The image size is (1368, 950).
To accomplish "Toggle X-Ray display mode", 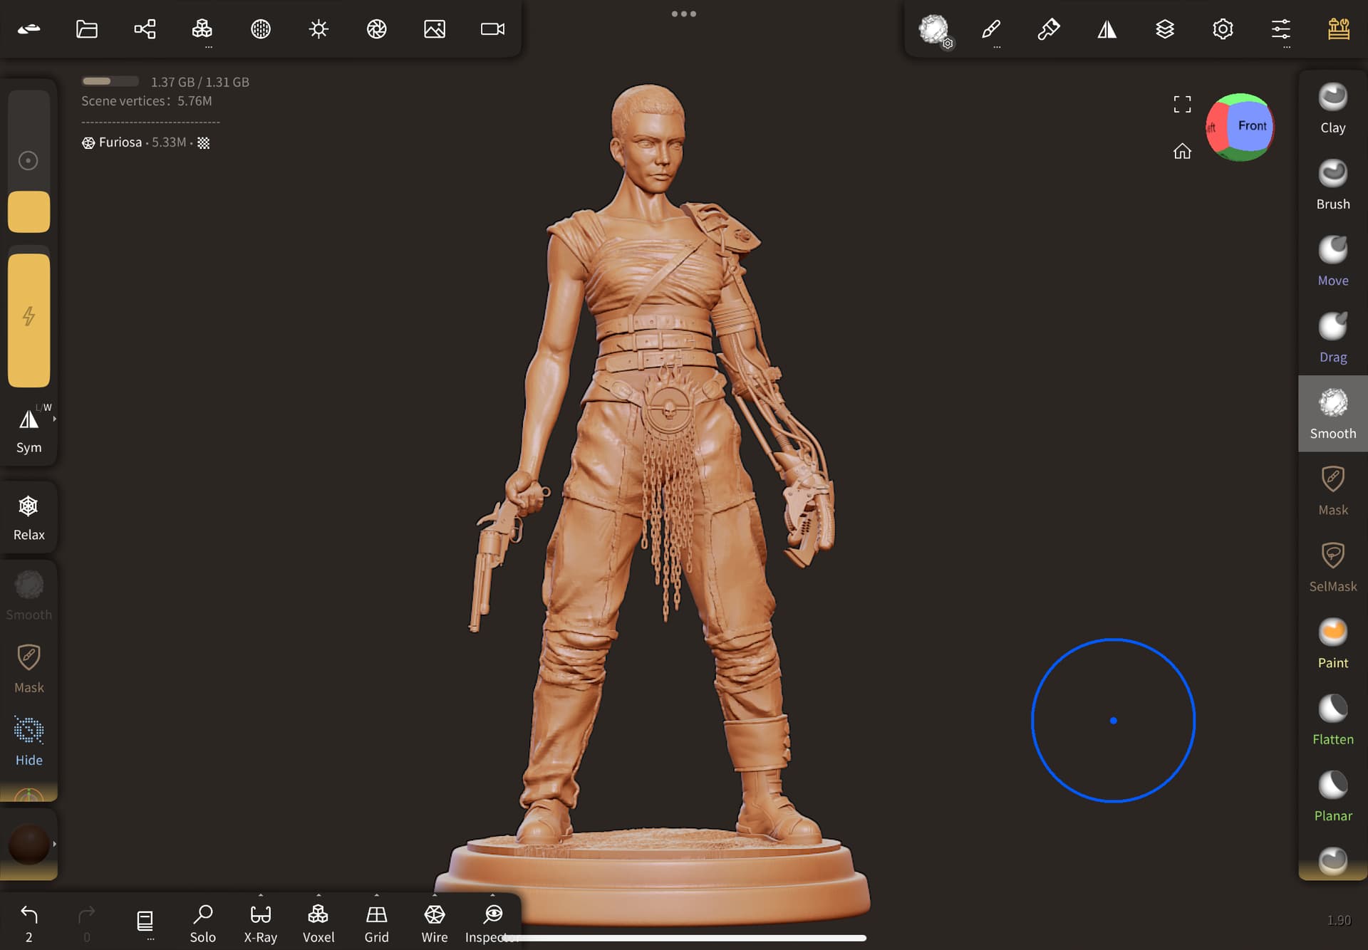I will pyautogui.click(x=260, y=923).
